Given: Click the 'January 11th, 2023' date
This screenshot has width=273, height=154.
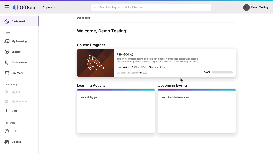Looking at the screenshot, I should click(139, 73).
